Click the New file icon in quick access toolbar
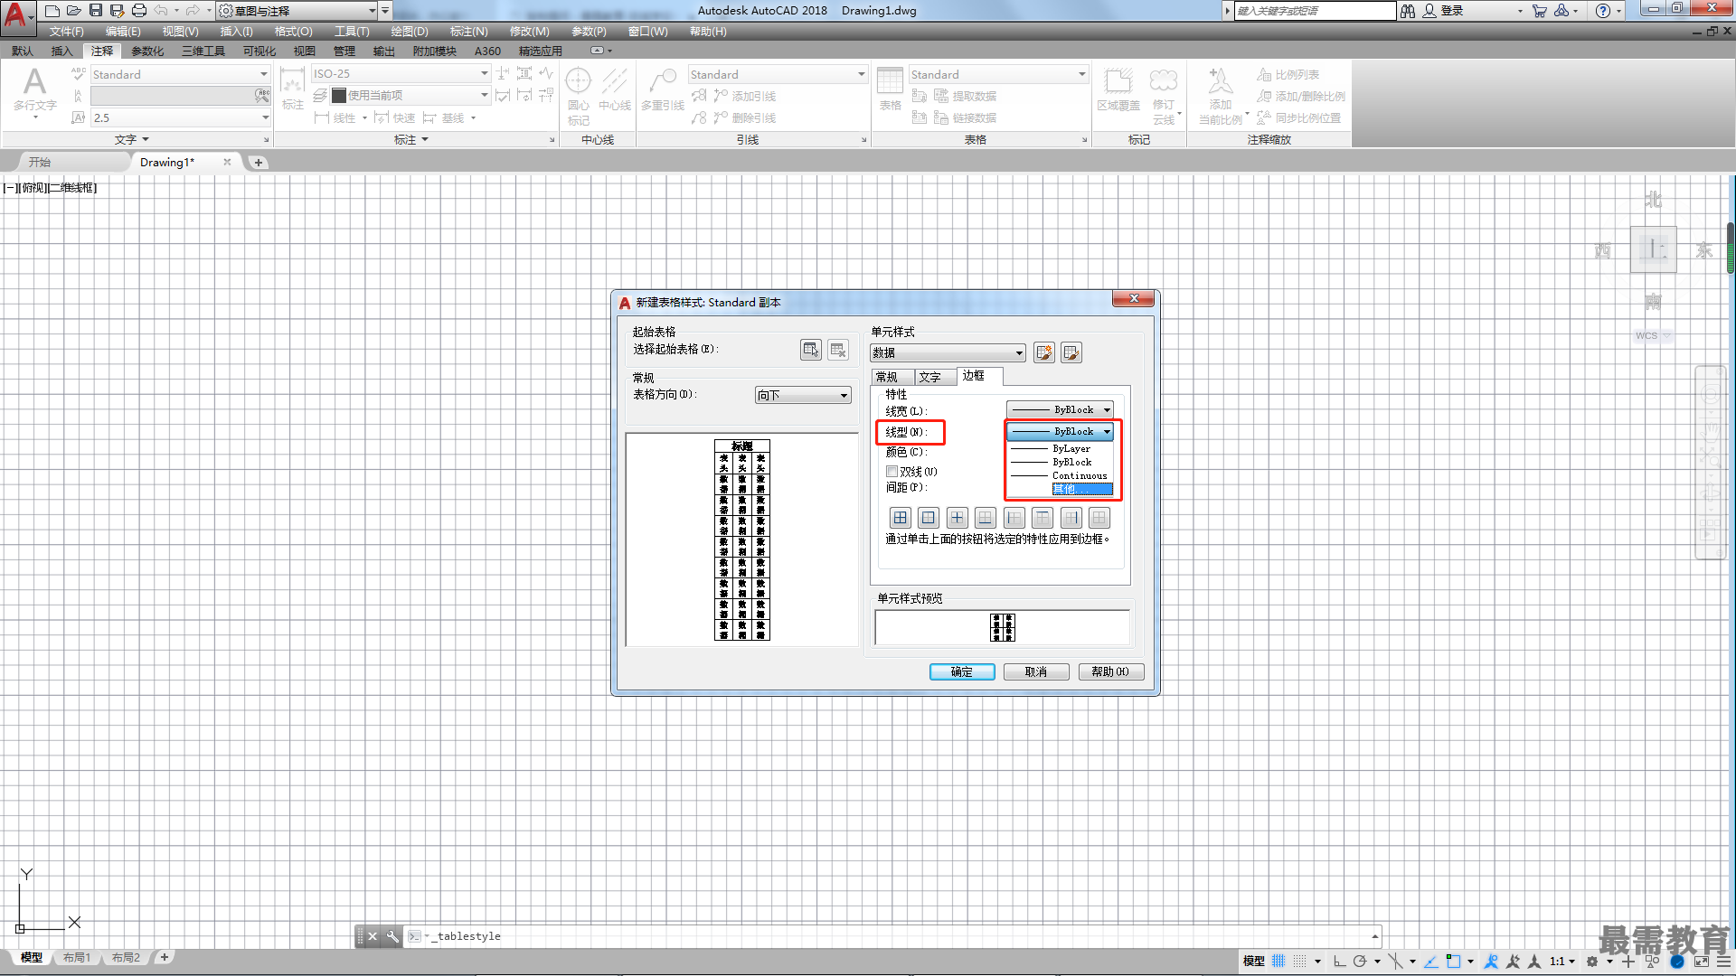Screen dimensions: 1736x976 coord(52,11)
